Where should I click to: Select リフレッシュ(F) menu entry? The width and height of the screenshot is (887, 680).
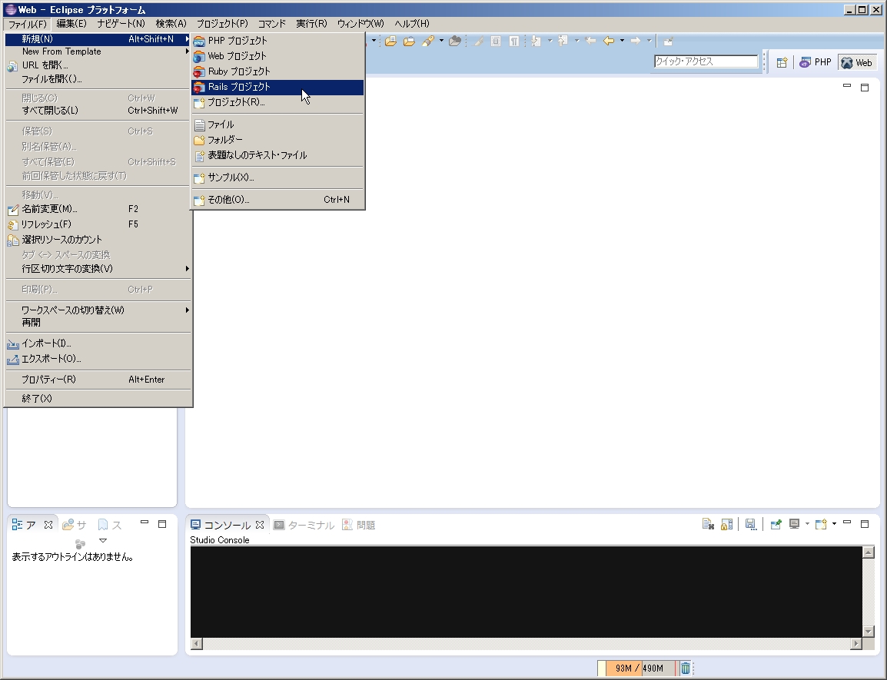point(98,224)
